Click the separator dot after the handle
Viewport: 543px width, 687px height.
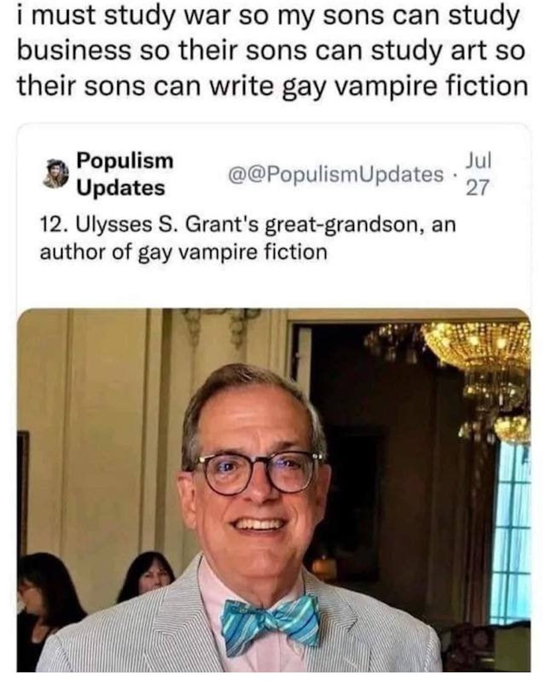pos(456,174)
